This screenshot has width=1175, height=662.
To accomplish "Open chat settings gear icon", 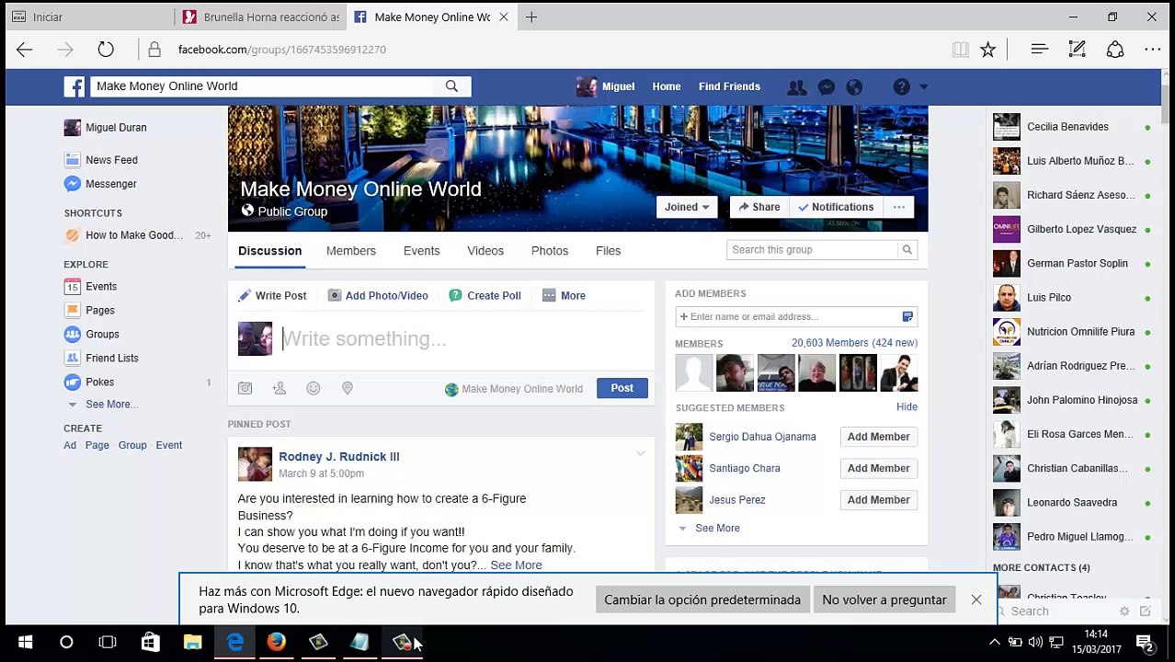I will (1124, 611).
